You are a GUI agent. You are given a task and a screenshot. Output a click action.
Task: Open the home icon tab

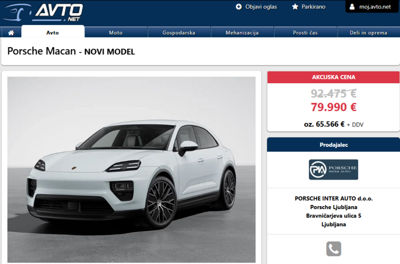tap(11, 32)
